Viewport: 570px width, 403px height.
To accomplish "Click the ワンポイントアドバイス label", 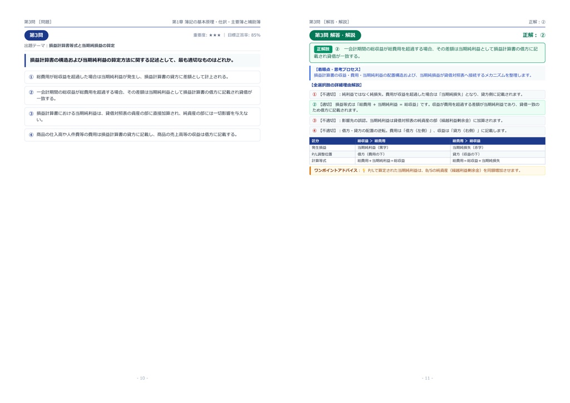I will click(337, 170).
